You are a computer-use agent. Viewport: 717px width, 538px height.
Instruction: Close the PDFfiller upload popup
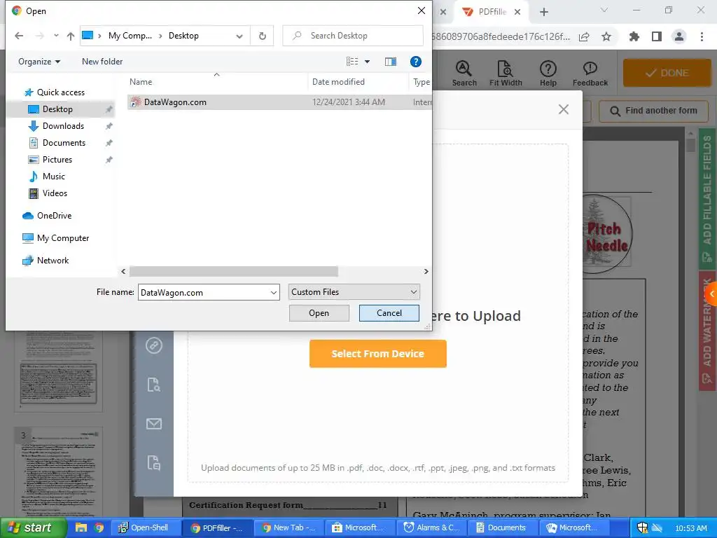point(564,109)
